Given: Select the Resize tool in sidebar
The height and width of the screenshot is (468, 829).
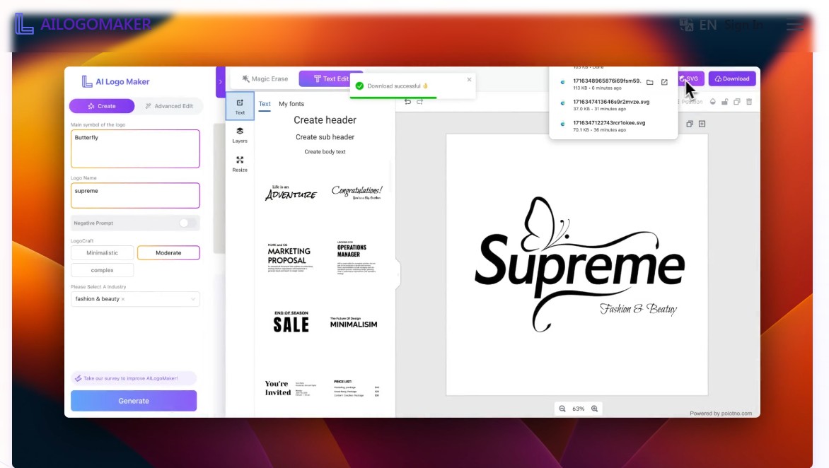Looking at the screenshot, I should [x=240, y=163].
